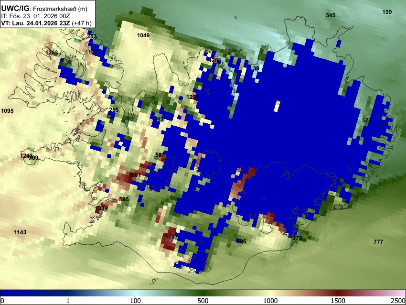Click the map value 255
Screen dimensions: 406x305
[114, 110]
